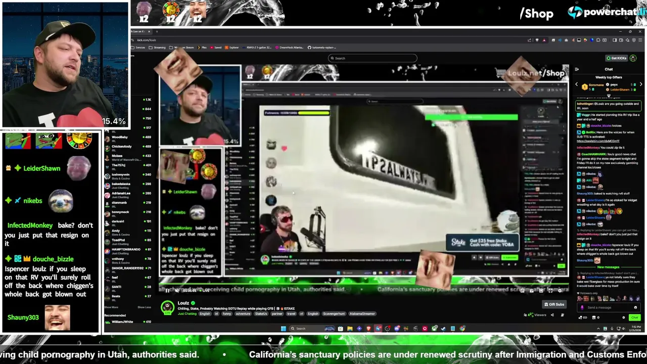Open the Explorer bookmark
The image size is (647, 364).
[x=232, y=48]
